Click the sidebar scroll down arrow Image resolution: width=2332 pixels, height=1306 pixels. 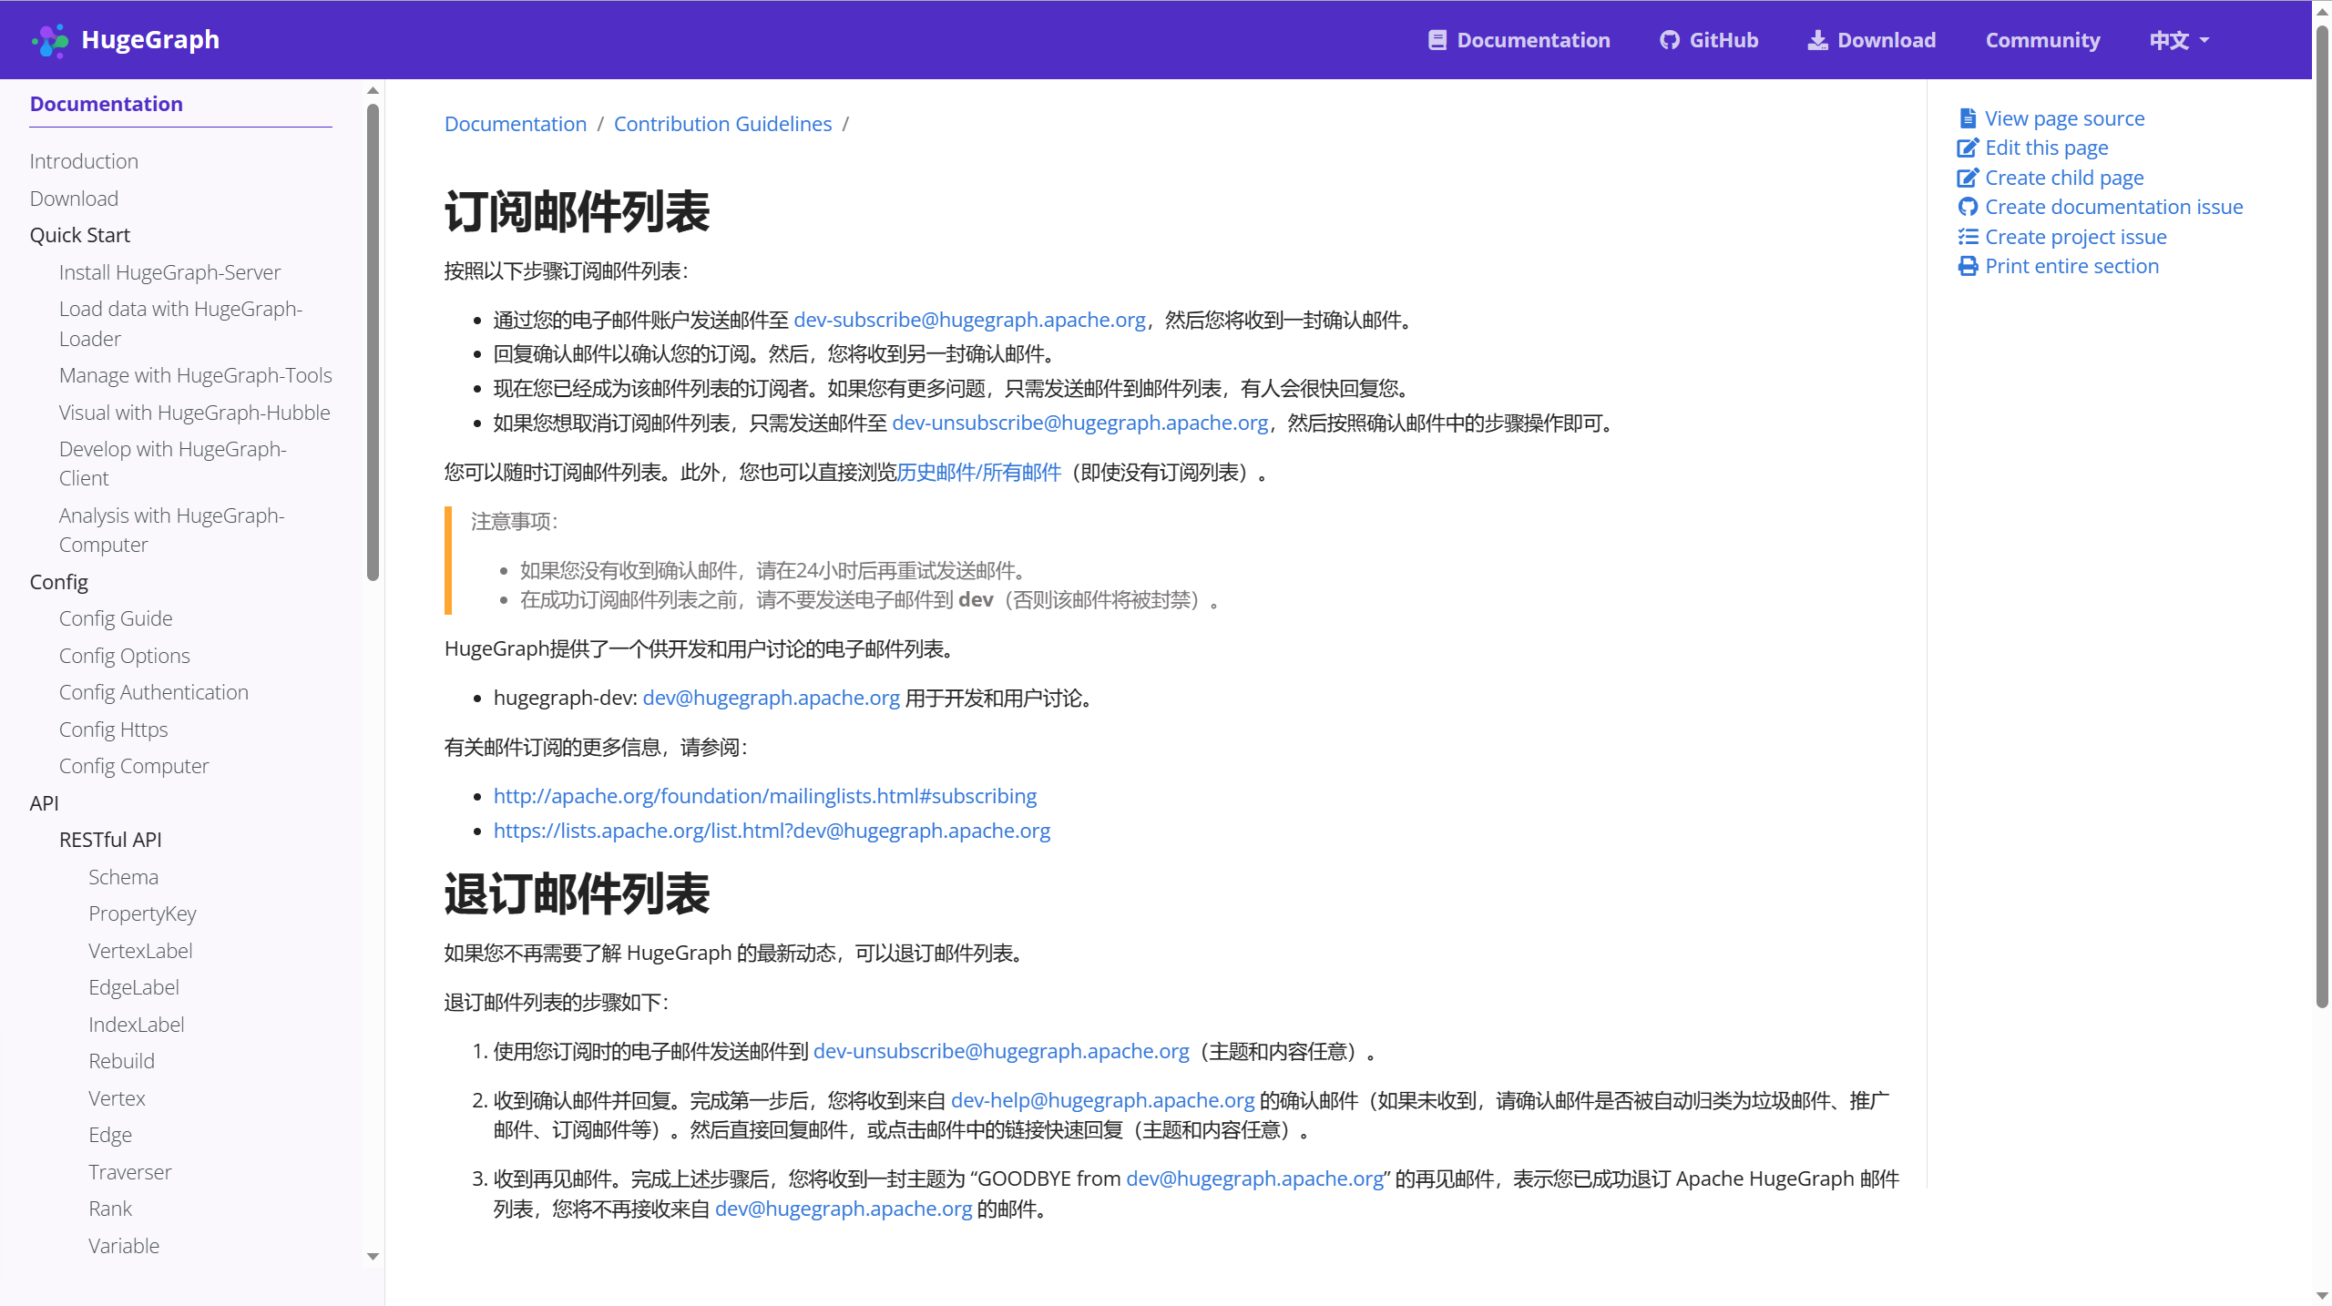pyautogui.click(x=373, y=1256)
